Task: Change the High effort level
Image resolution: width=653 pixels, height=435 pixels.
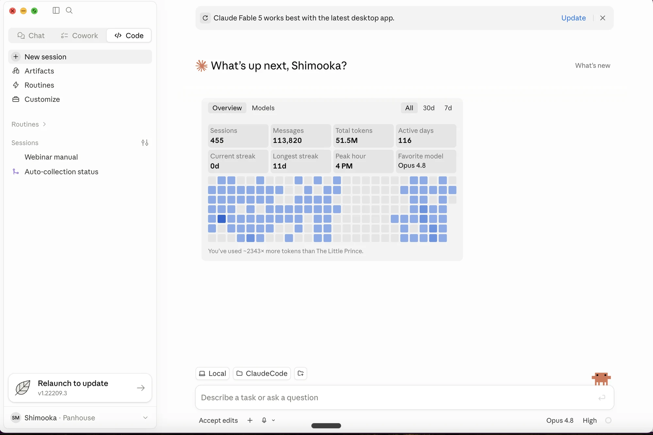Action: tap(590, 421)
